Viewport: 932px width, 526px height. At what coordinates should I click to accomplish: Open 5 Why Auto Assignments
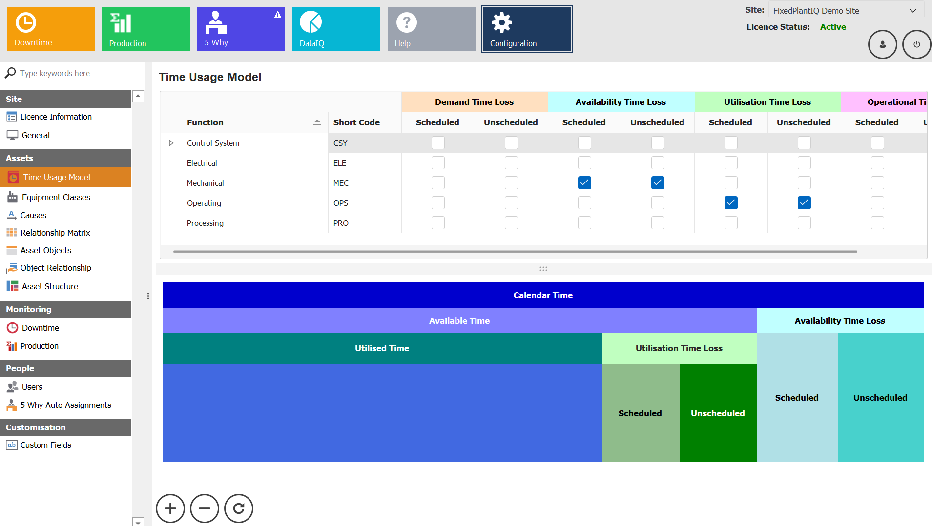[66, 405]
